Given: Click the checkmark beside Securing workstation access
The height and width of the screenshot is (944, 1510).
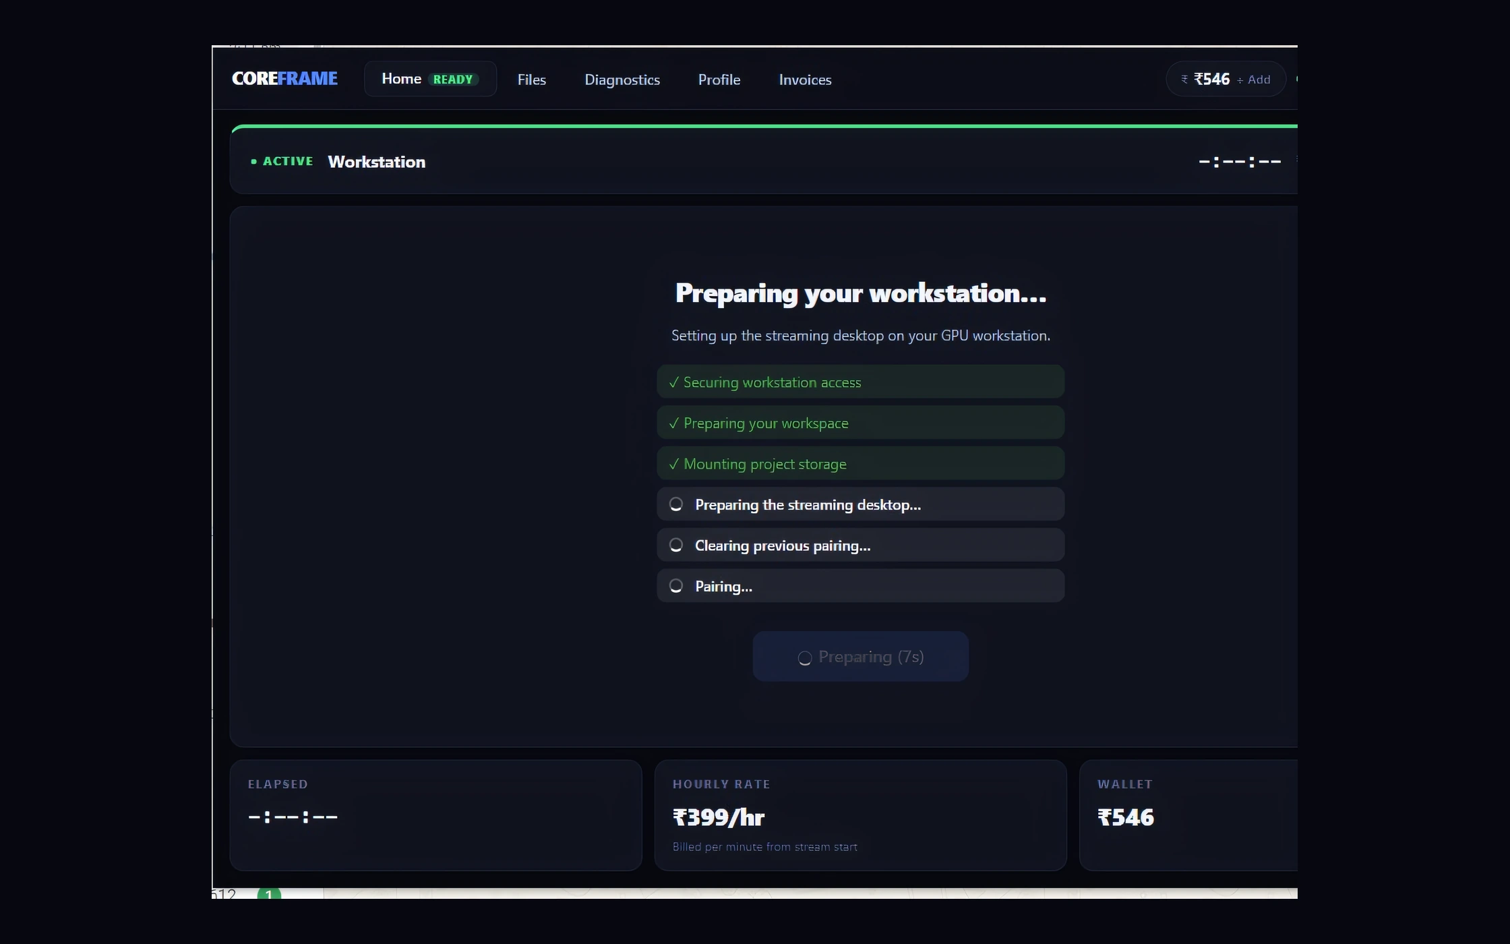Looking at the screenshot, I should [x=673, y=382].
